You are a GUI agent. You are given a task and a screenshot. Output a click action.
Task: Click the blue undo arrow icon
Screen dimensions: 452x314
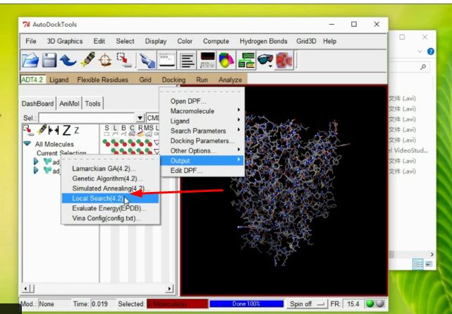(x=68, y=61)
